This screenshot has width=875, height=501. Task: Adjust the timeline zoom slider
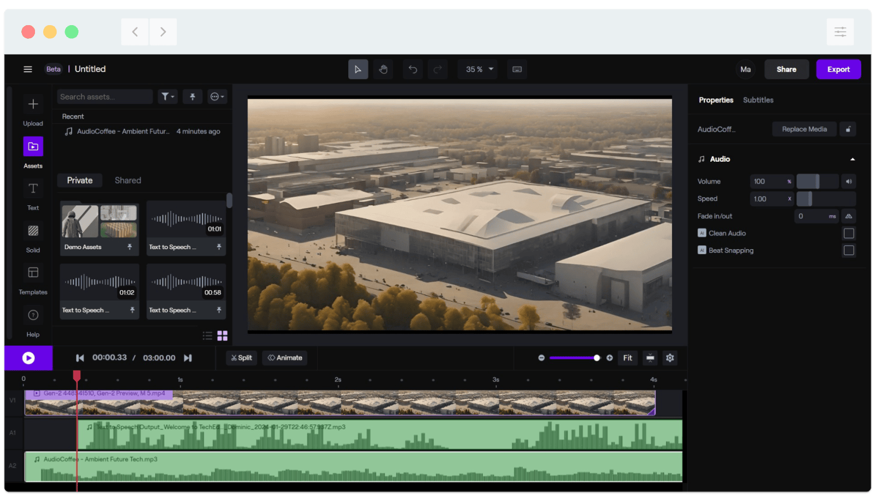[x=574, y=358]
